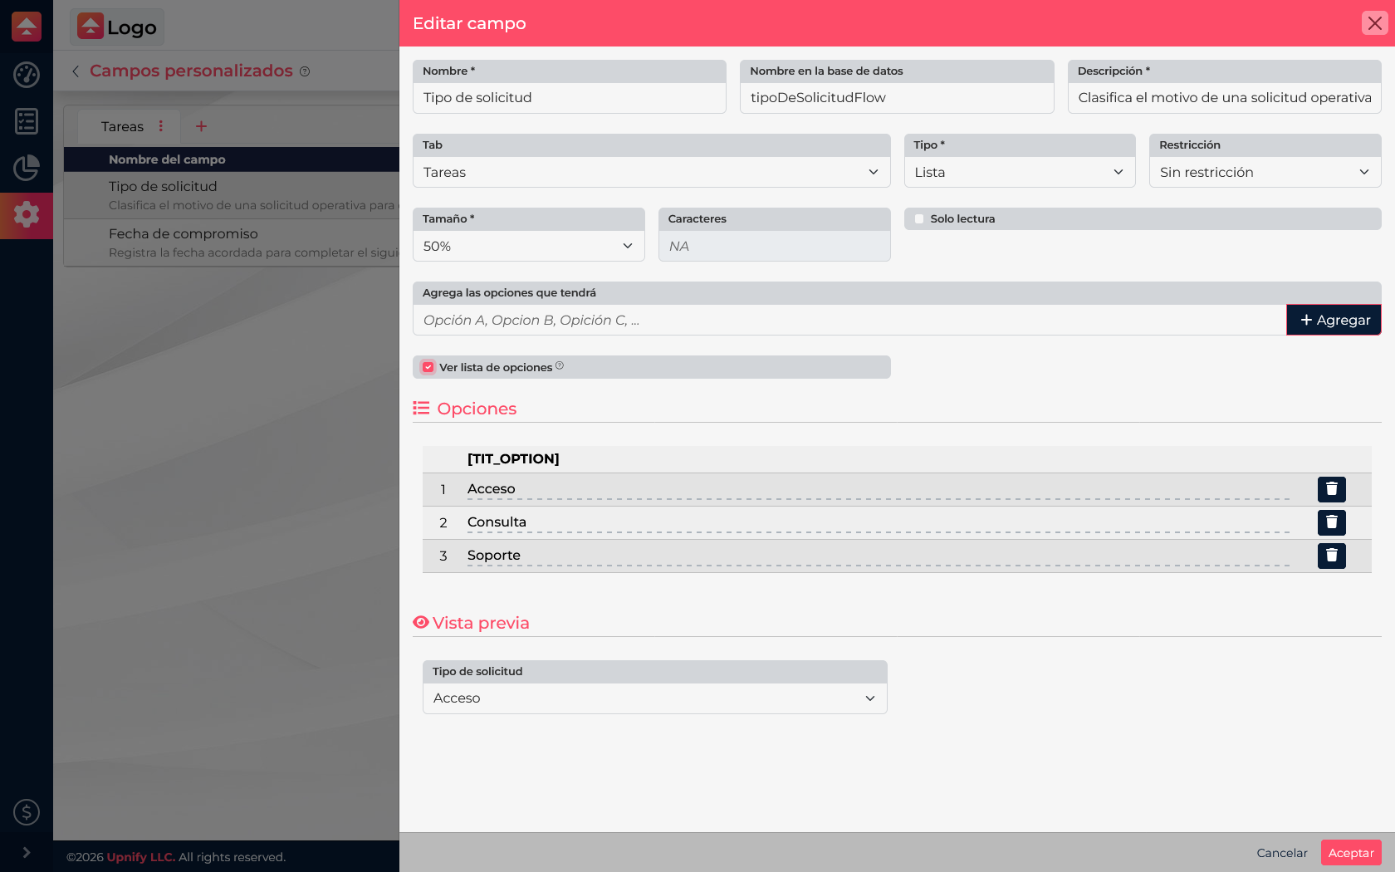Click the red home logo icon in sidebar
This screenshot has width=1395, height=872.
tap(27, 27)
